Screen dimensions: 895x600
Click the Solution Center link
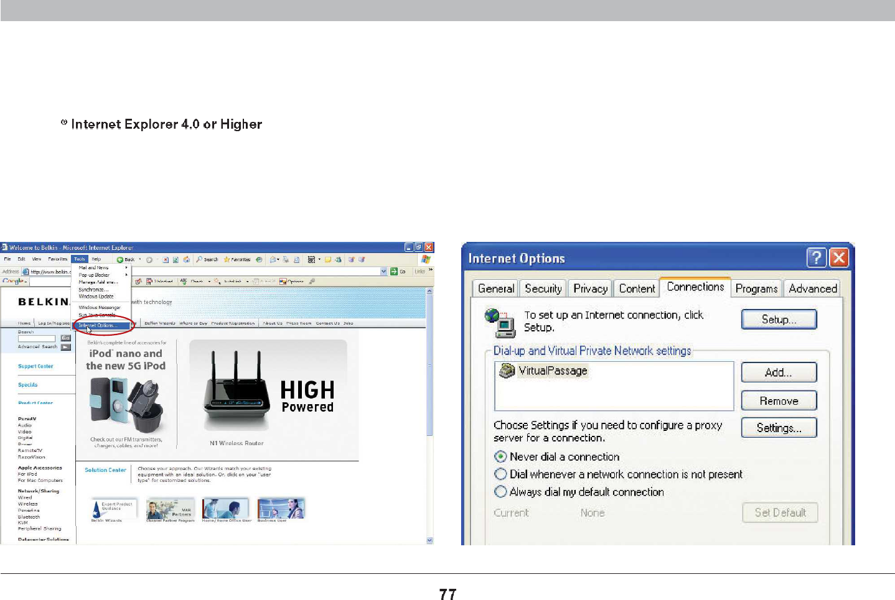tap(105, 470)
